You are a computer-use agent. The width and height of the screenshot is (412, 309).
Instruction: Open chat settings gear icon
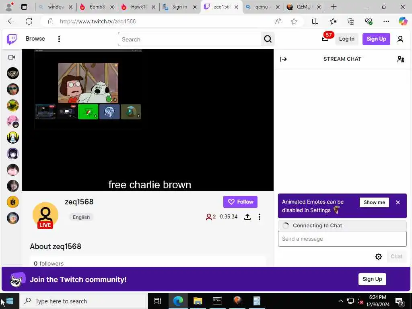pos(378,257)
